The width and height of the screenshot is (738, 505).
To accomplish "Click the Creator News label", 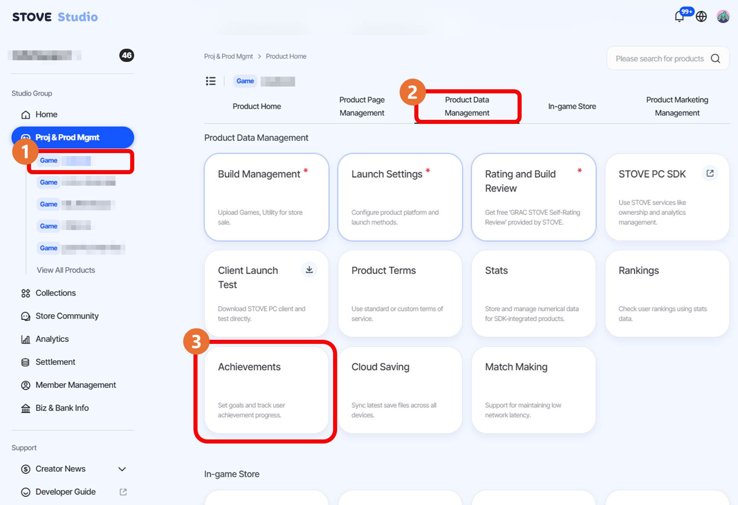I will tap(61, 469).
